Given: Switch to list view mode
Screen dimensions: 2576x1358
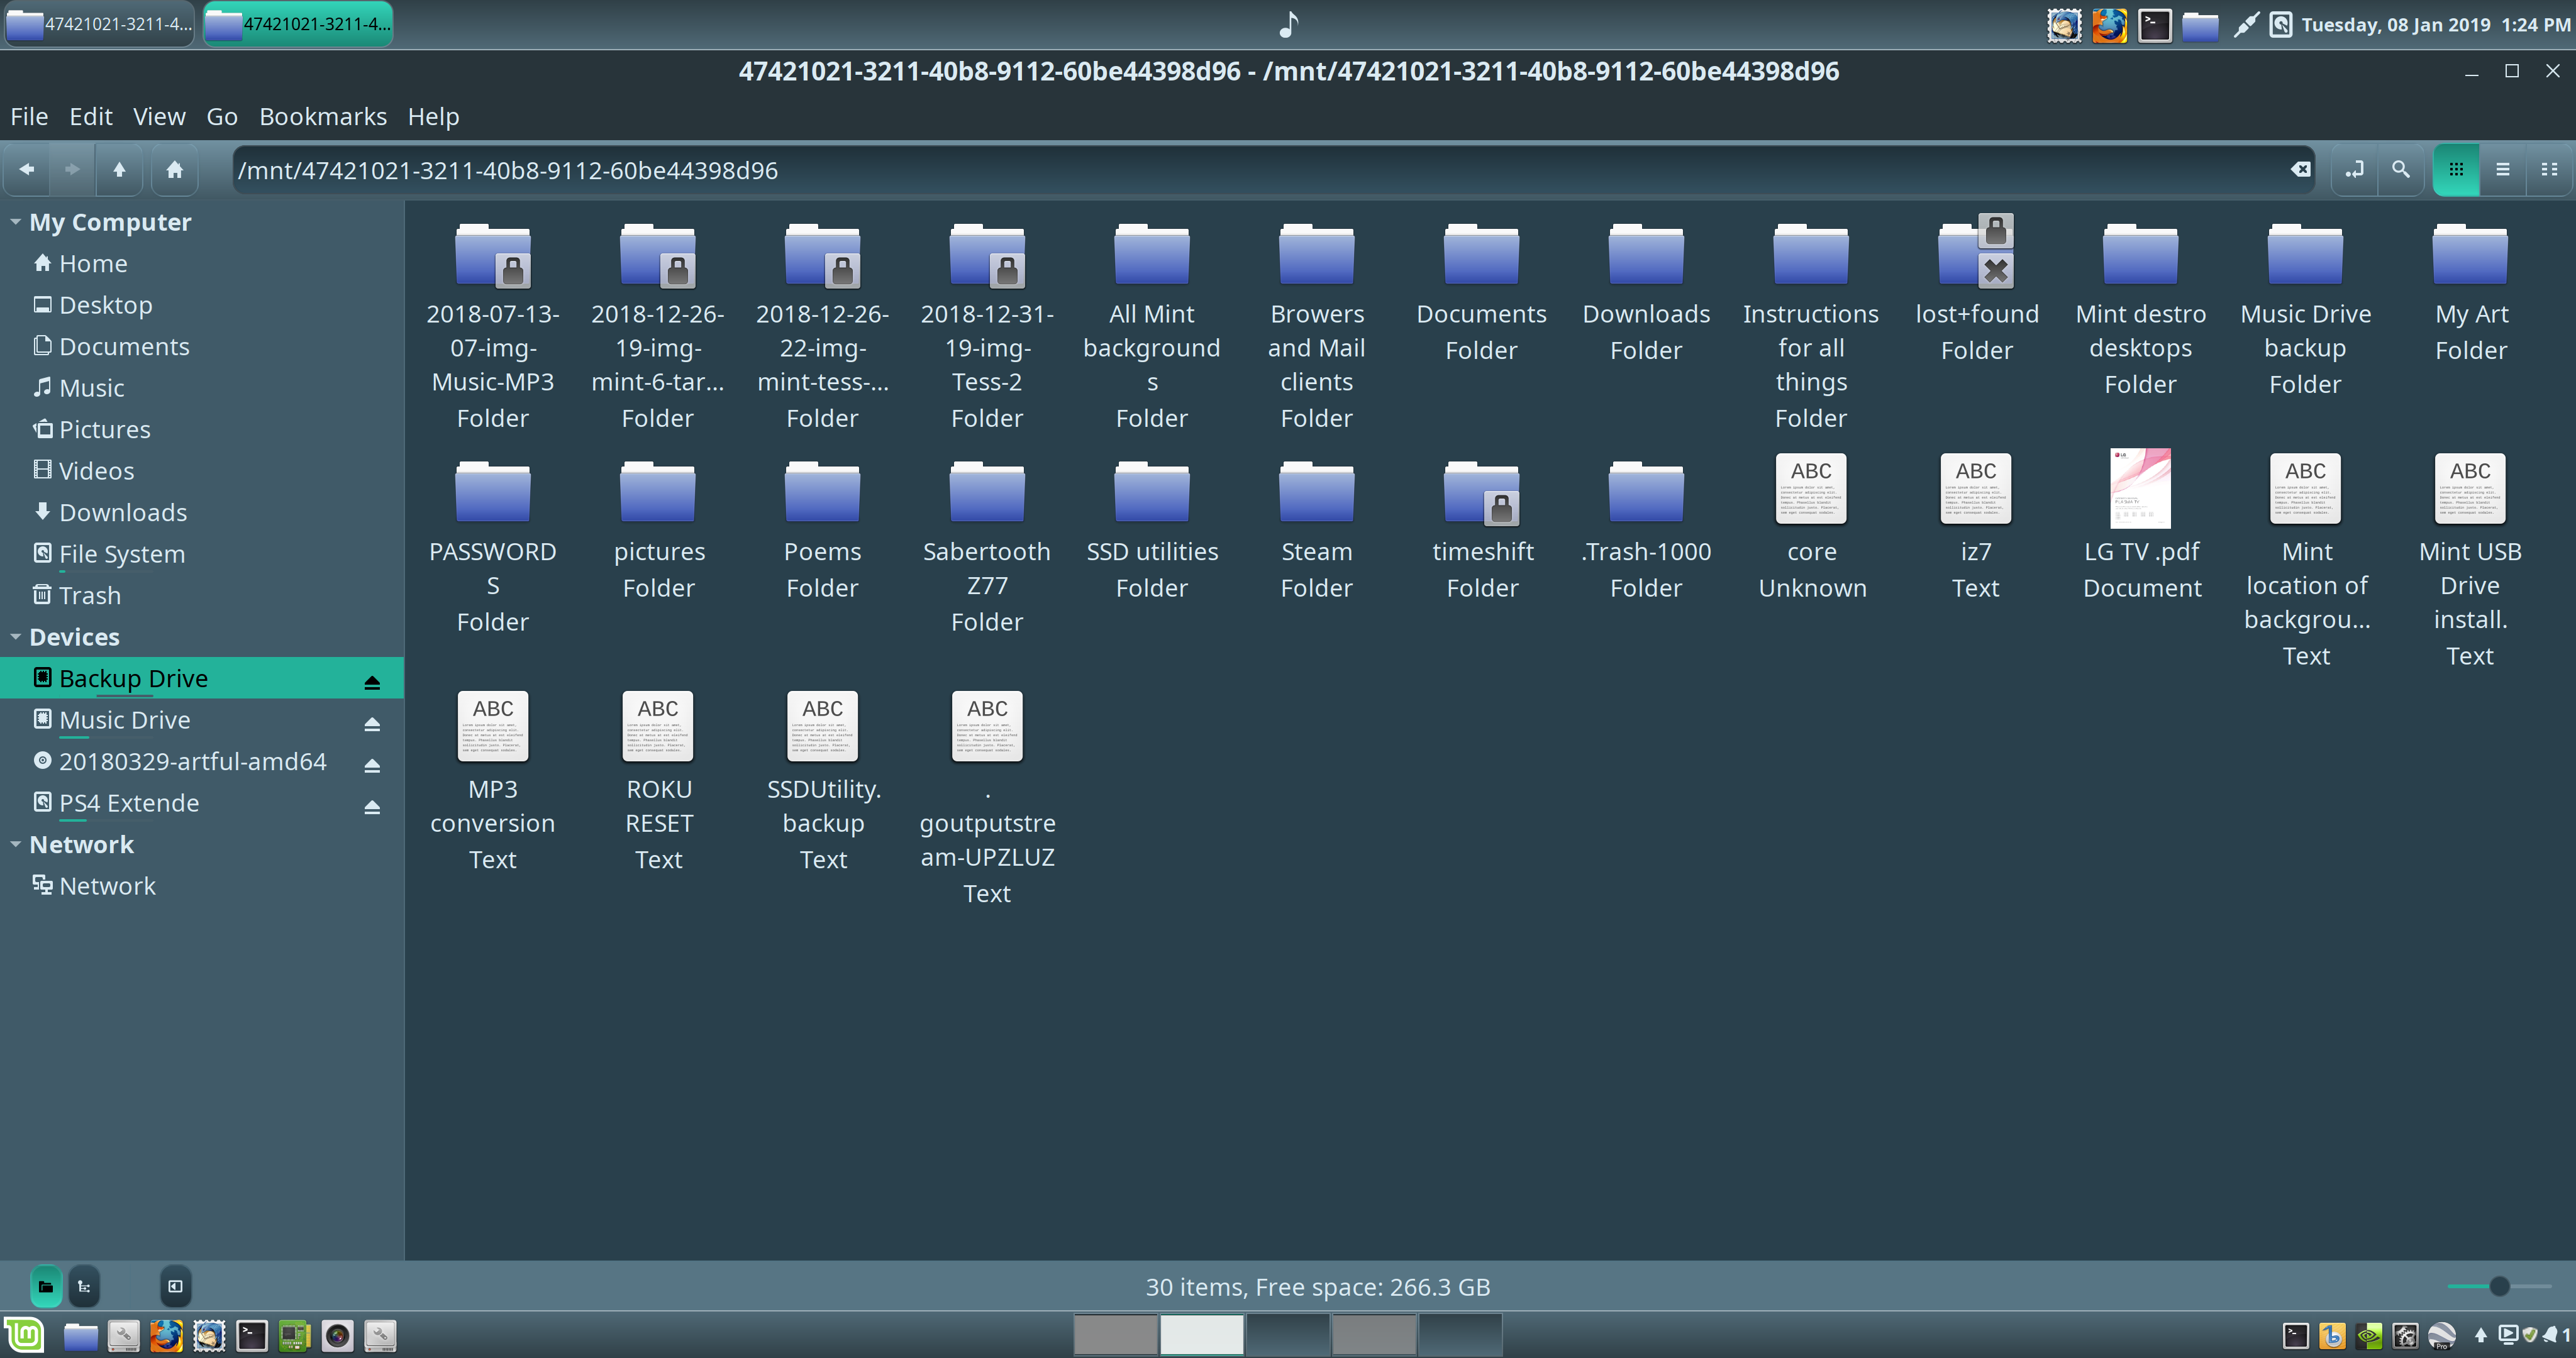Looking at the screenshot, I should (x=2502, y=169).
